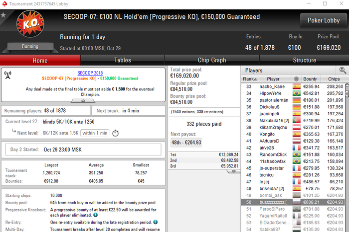Image resolution: width=349 pixels, height=232 pixels.
Task: Go back to Poker Lobby
Action: point(324,20)
